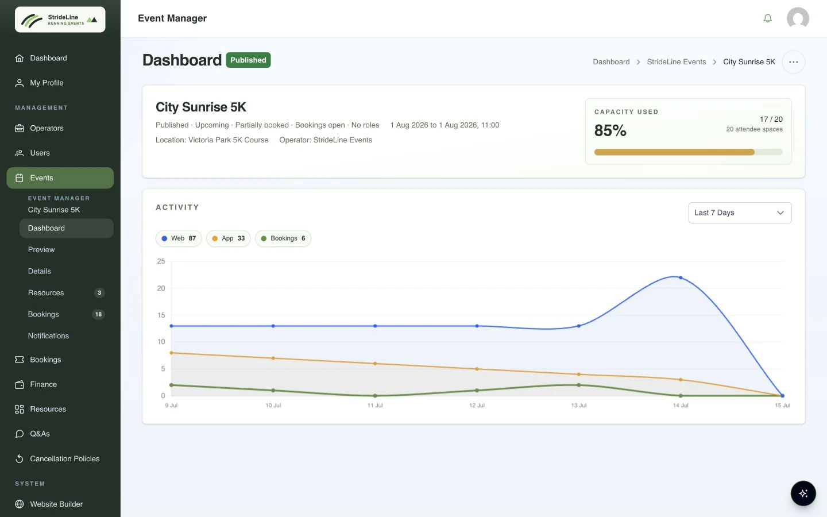Click the ACTIVITY section heading
Screen dimensions: 827x517
pyautogui.click(x=177, y=207)
